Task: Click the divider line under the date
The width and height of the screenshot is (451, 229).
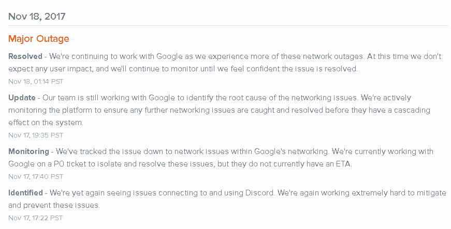Action: pyautogui.click(x=228, y=26)
